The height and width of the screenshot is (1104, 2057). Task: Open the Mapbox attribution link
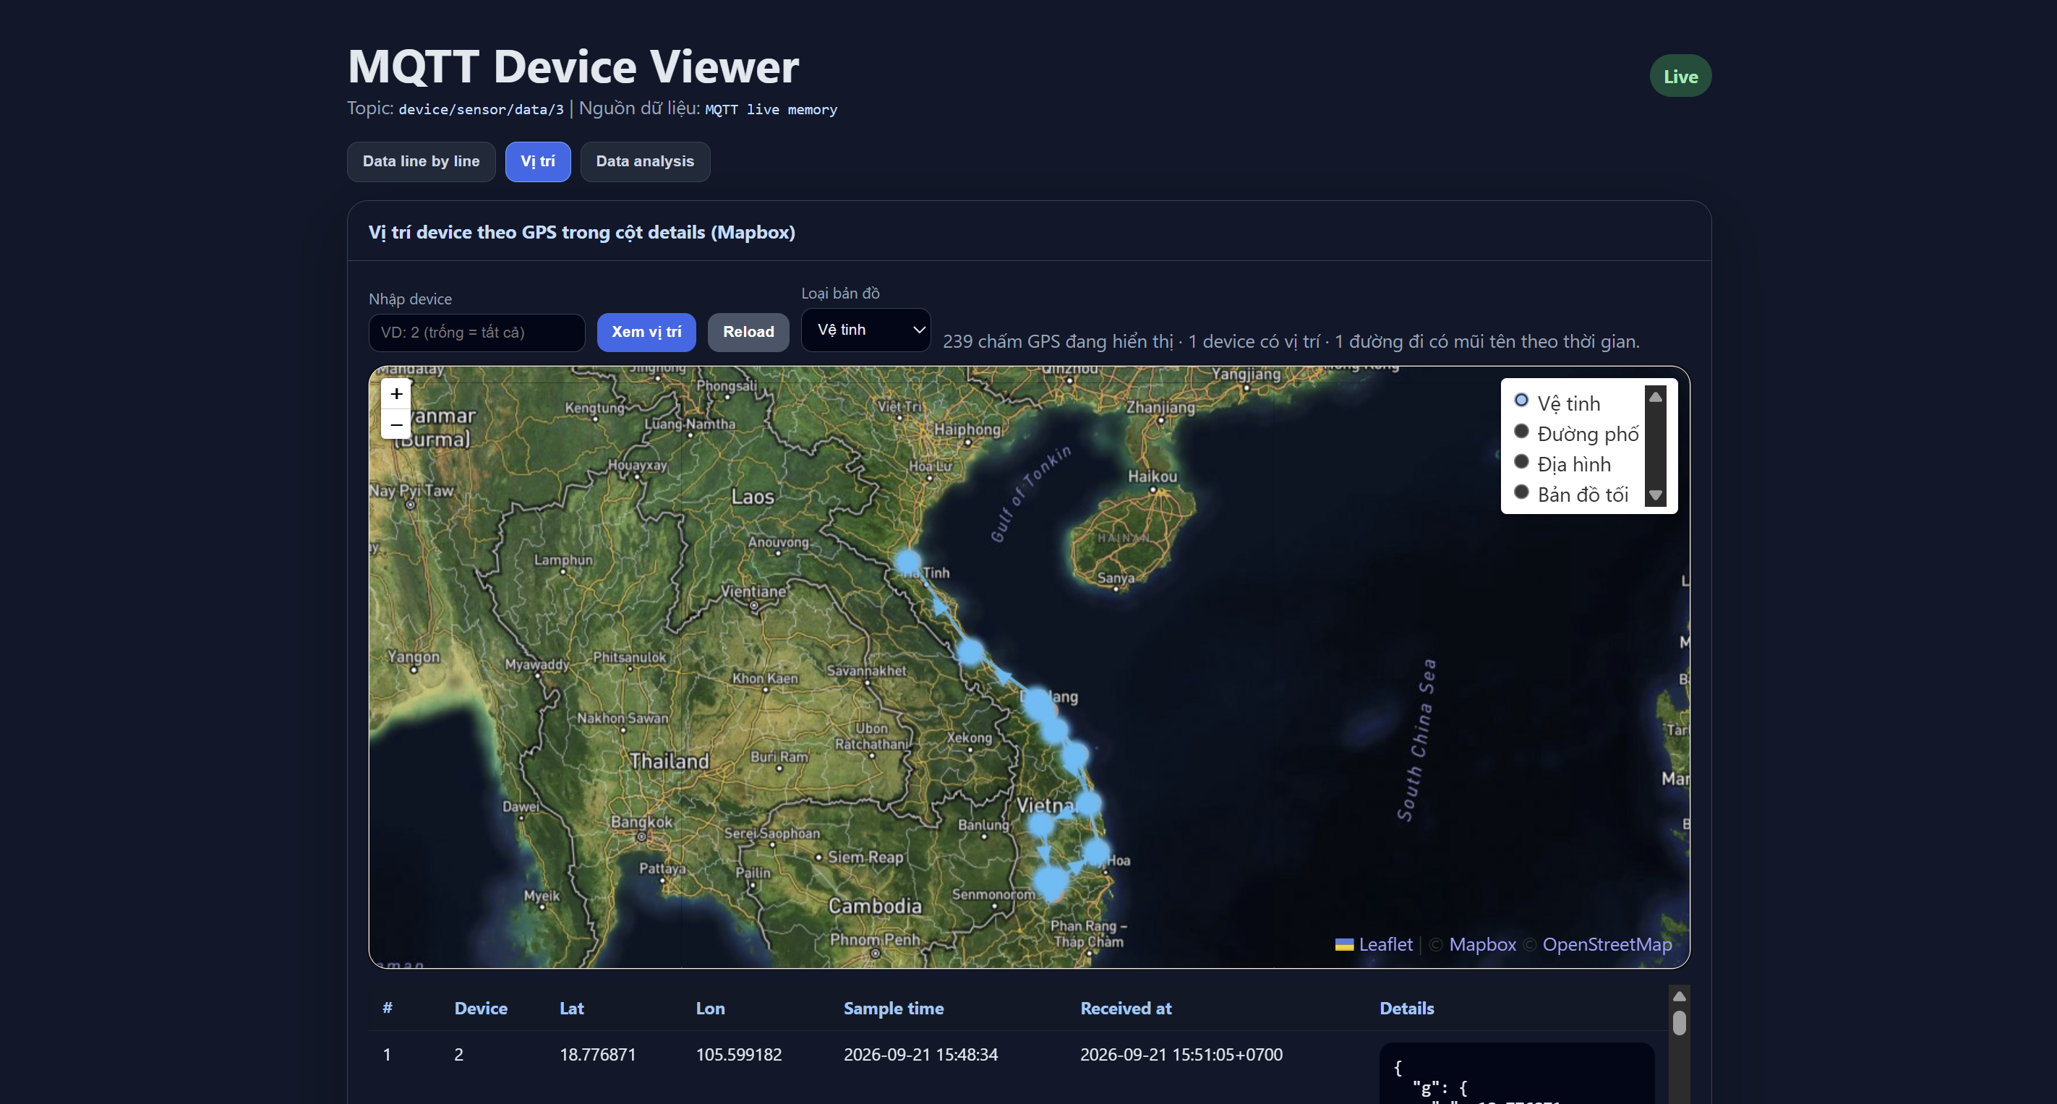[1482, 944]
